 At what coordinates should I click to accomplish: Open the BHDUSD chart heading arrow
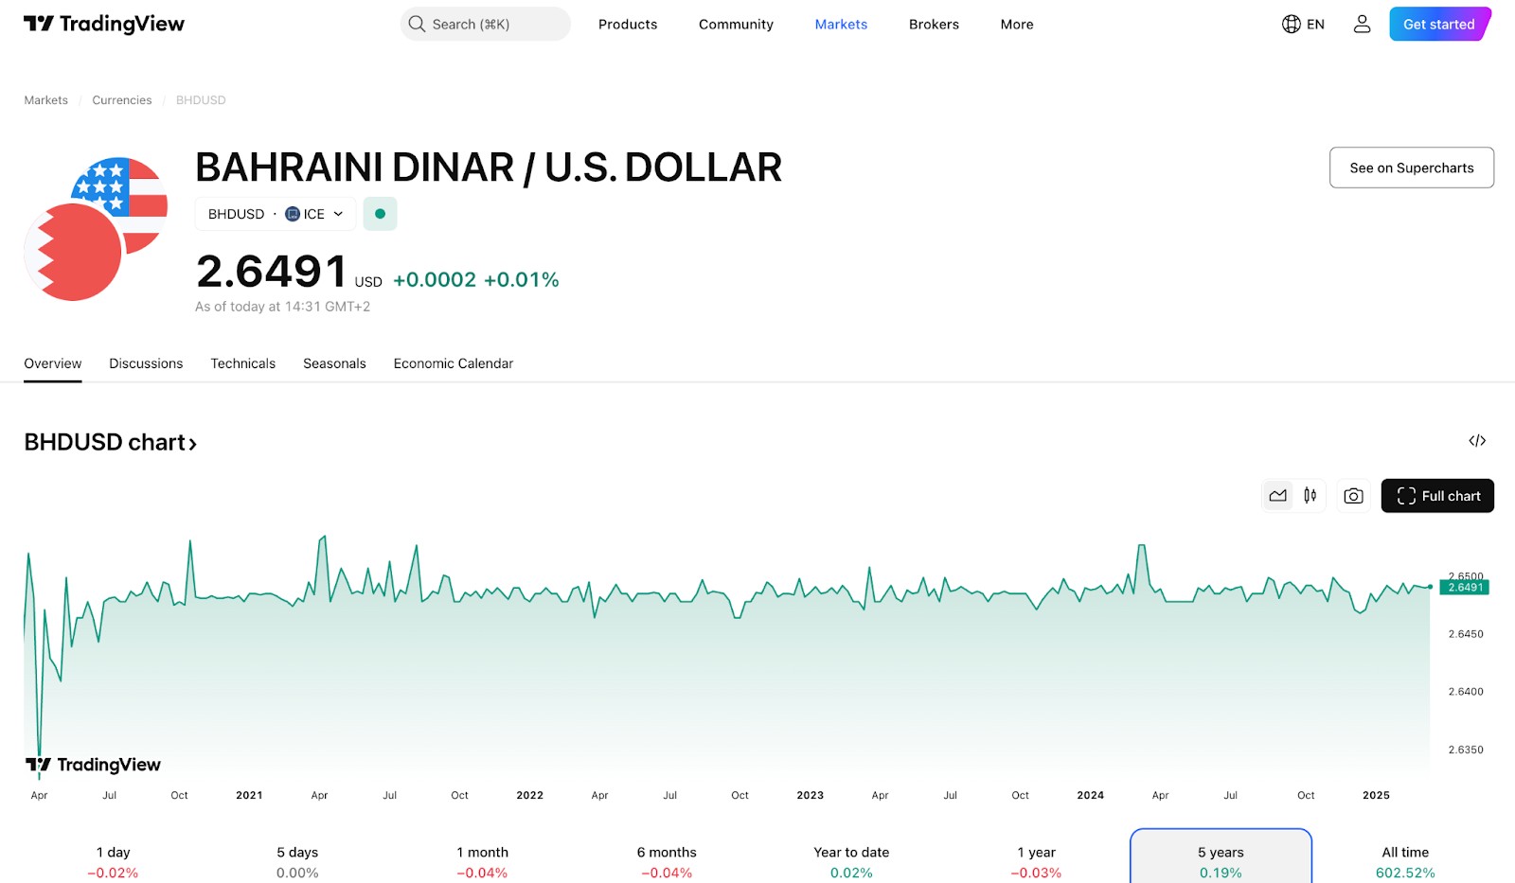click(x=192, y=443)
